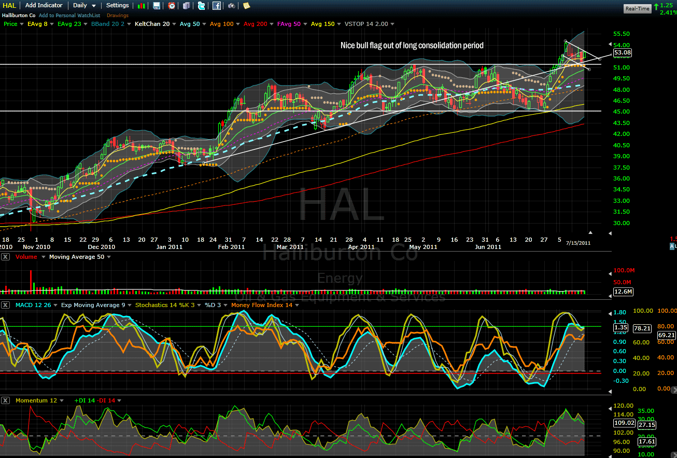Close the Momentum indicator panel
The image size is (677, 458).
pos(5,400)
